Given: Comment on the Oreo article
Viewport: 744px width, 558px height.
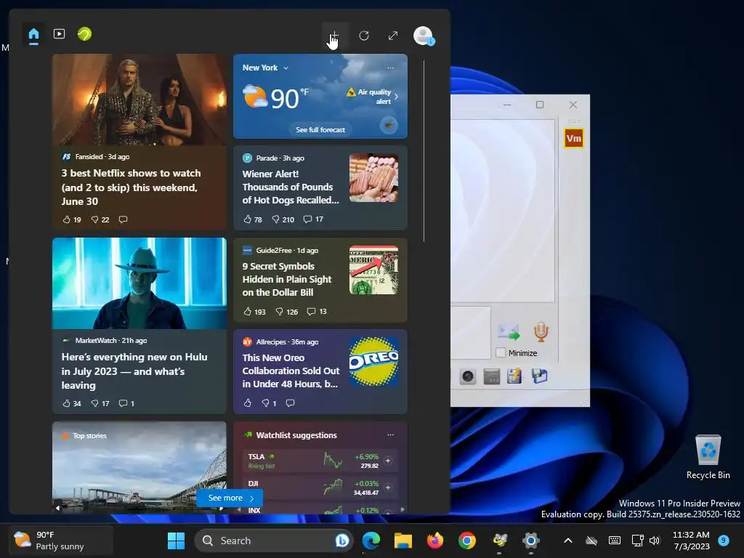Looking at the screenshot, I should tap(291, 403).
